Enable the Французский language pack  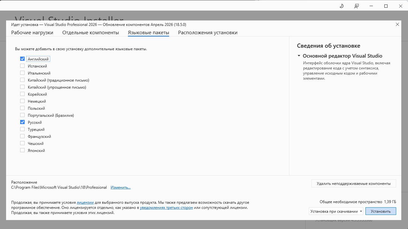click(22, 136)
